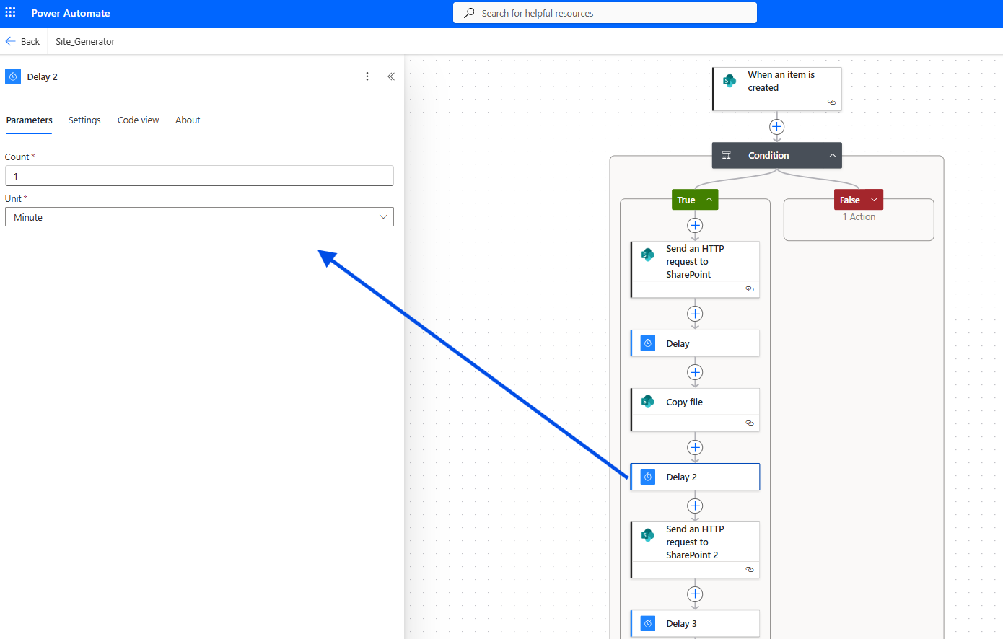Image resolution: width=1003 pixels, height=639 pixels.
Task: Click the Search for helpful resources box
Action: click(605, 13)
